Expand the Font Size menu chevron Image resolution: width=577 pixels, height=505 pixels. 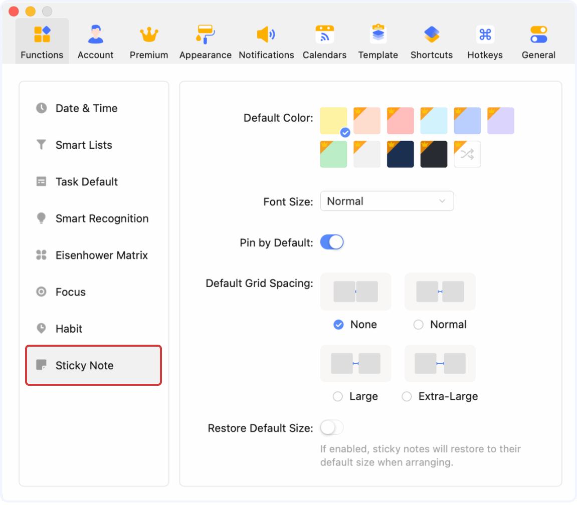[x=443, y=201]
